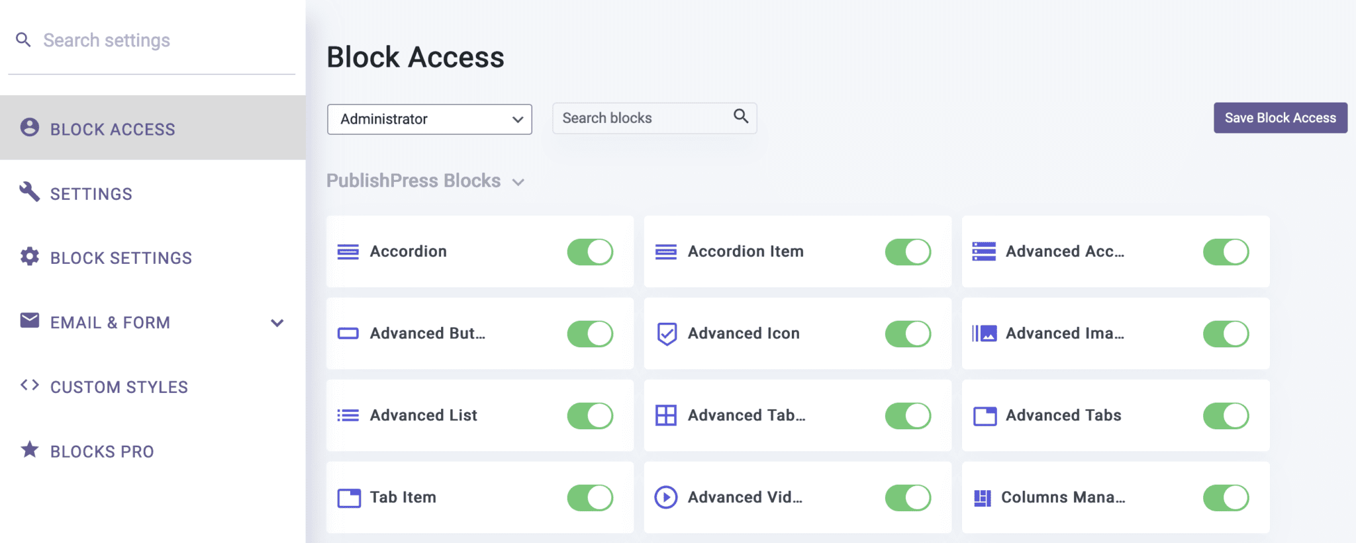Screen dimensions: 1356x543
Task: Expand the Email & Form submenu arrow
Action: 277,323
